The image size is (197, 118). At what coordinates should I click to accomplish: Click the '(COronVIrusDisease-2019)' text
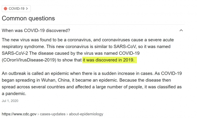point(29,60)
